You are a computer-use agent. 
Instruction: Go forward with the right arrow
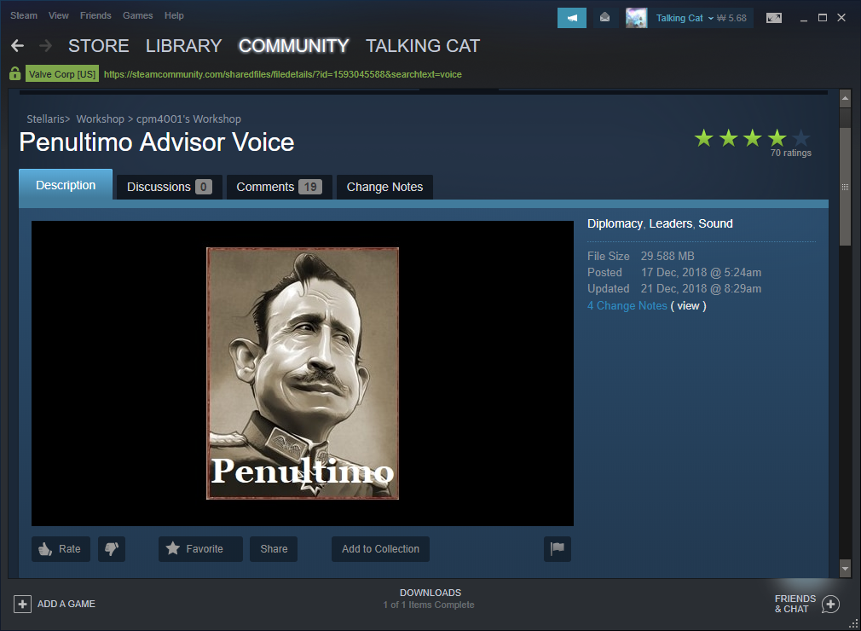click(x=45, y=45)
